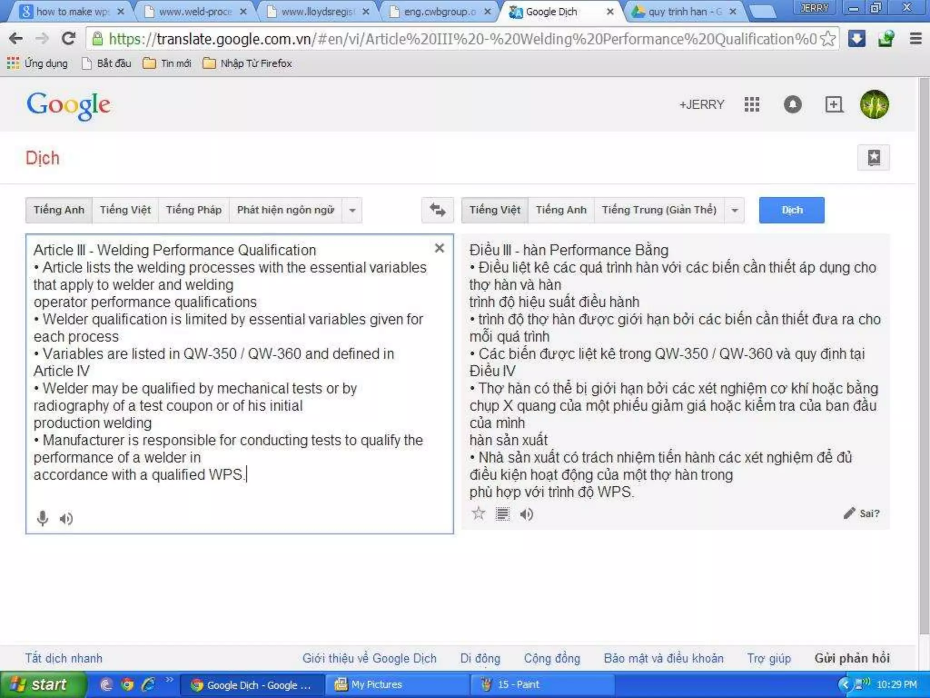The height and width of the screenshot is (698, 930).
Task: Open Chrome menu hamburger button
Action: (x=915, y=39)
